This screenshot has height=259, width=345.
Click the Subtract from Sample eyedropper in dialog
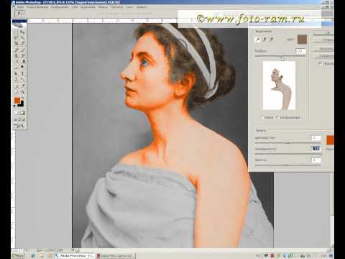coord(271,39)
